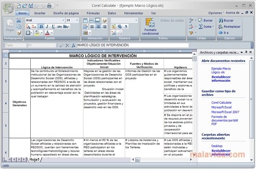Align text right
256x169 pixels.
104,27
